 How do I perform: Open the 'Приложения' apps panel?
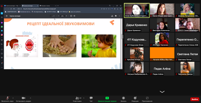tap(147, 99)
